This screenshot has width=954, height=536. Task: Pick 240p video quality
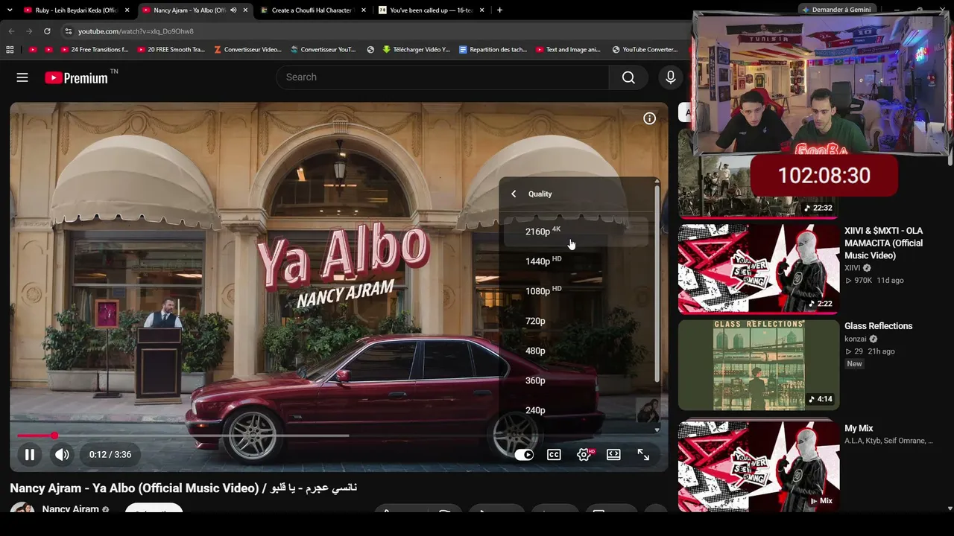coord(576,410)
